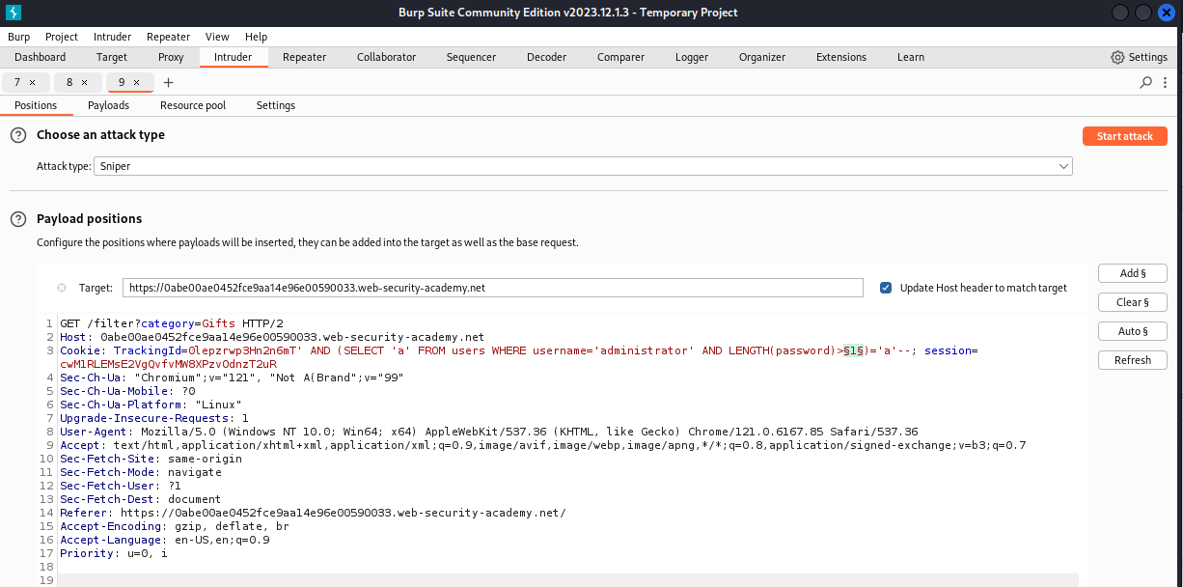Open the Intruder Settings sub-tab
This screenshot has width=1183, height=587.
point(276,105)
